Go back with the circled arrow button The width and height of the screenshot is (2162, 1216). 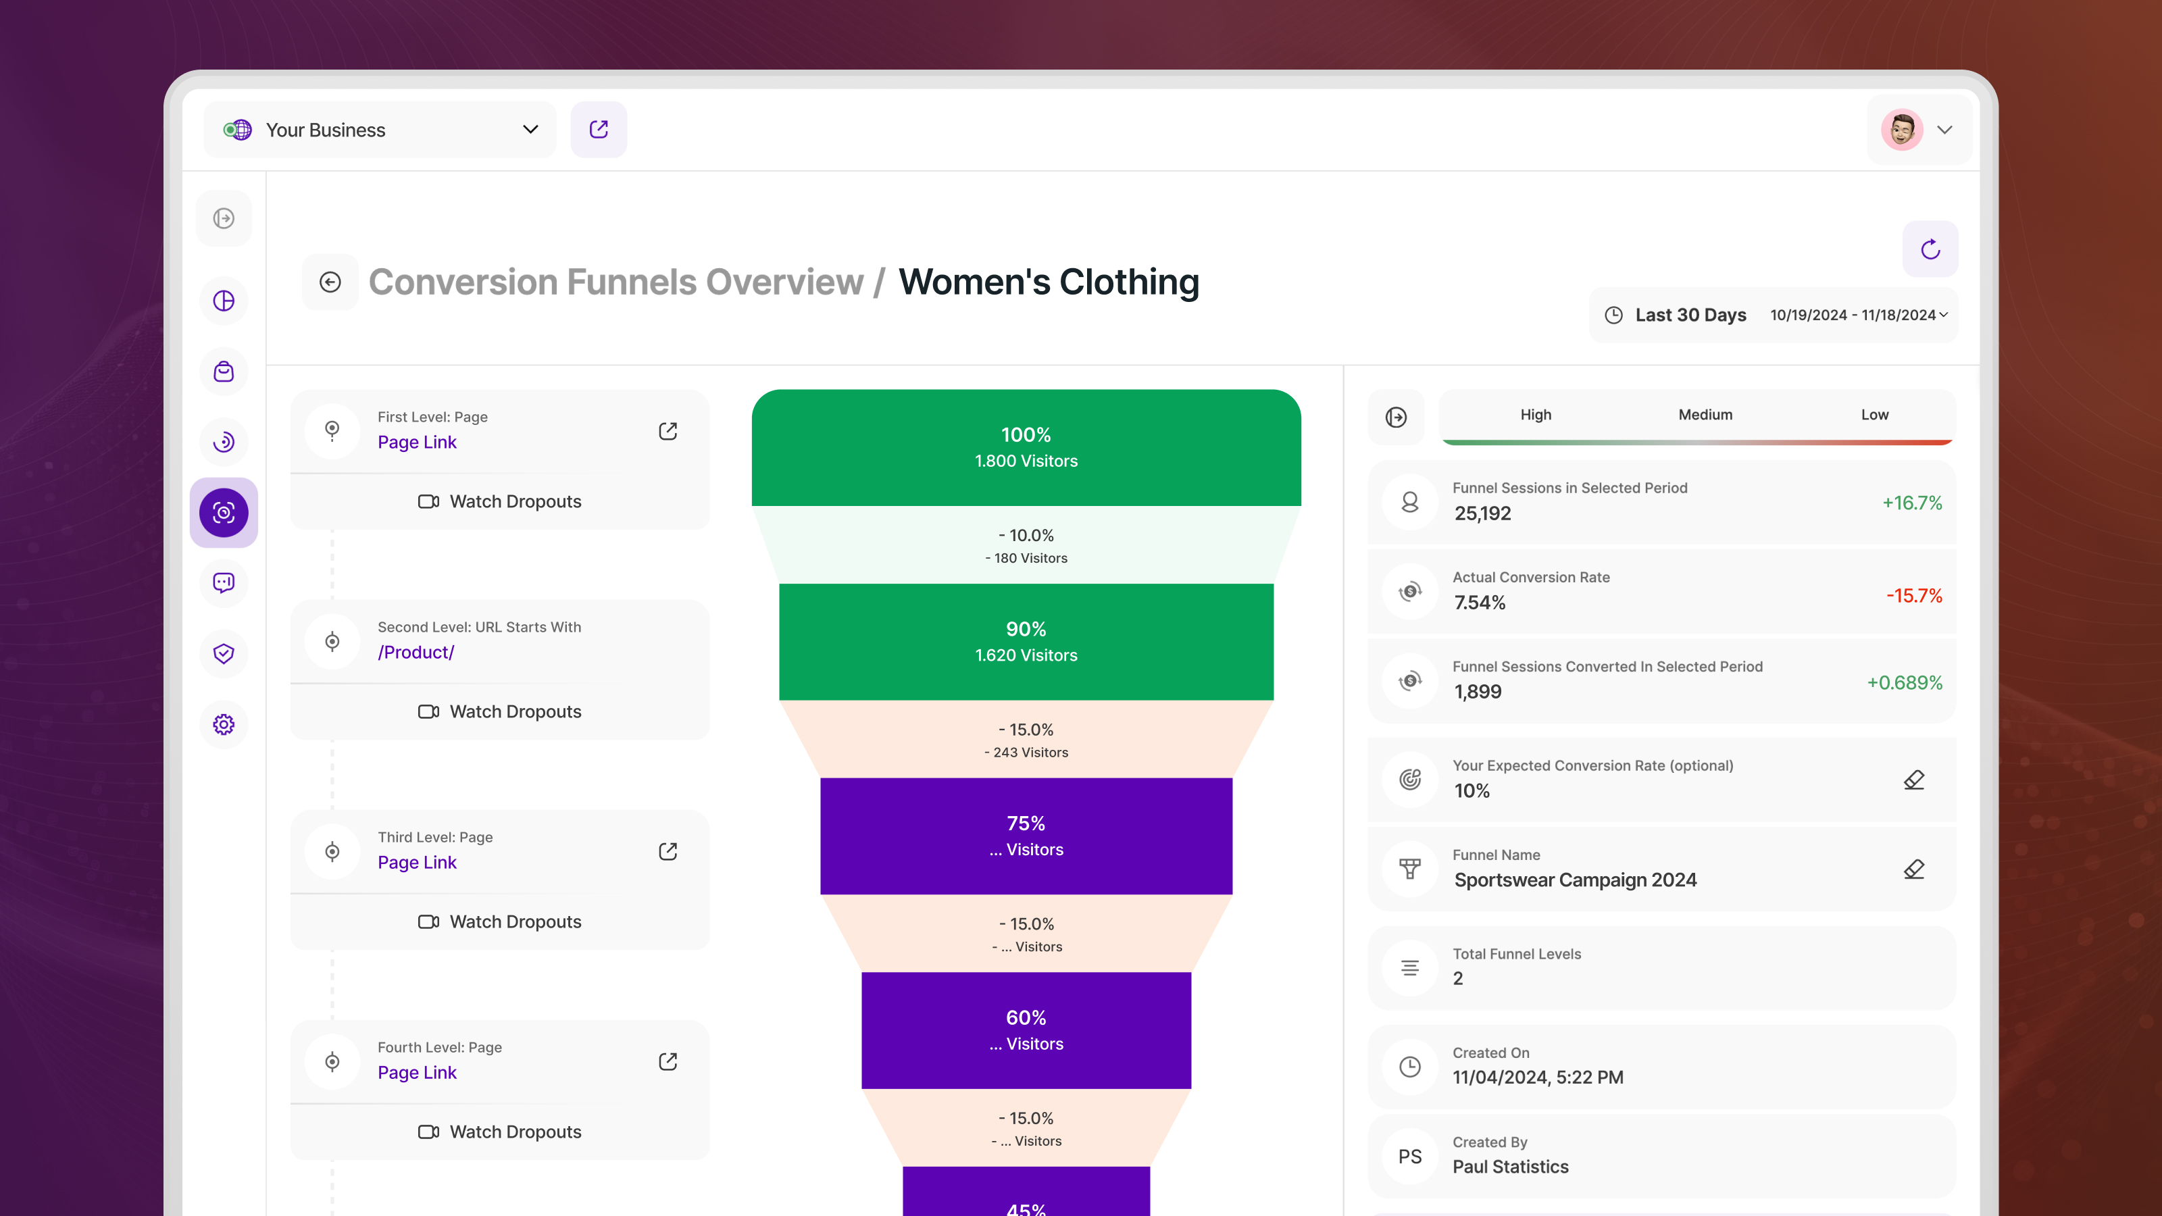[x=330, y=282]
